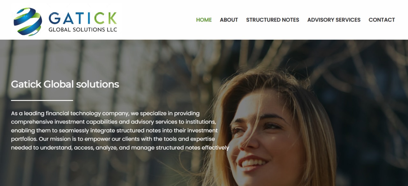Click the line 'enabling them to seamlessly integrate'
This screenshot has height=186, width=408.
coord(114,130)
